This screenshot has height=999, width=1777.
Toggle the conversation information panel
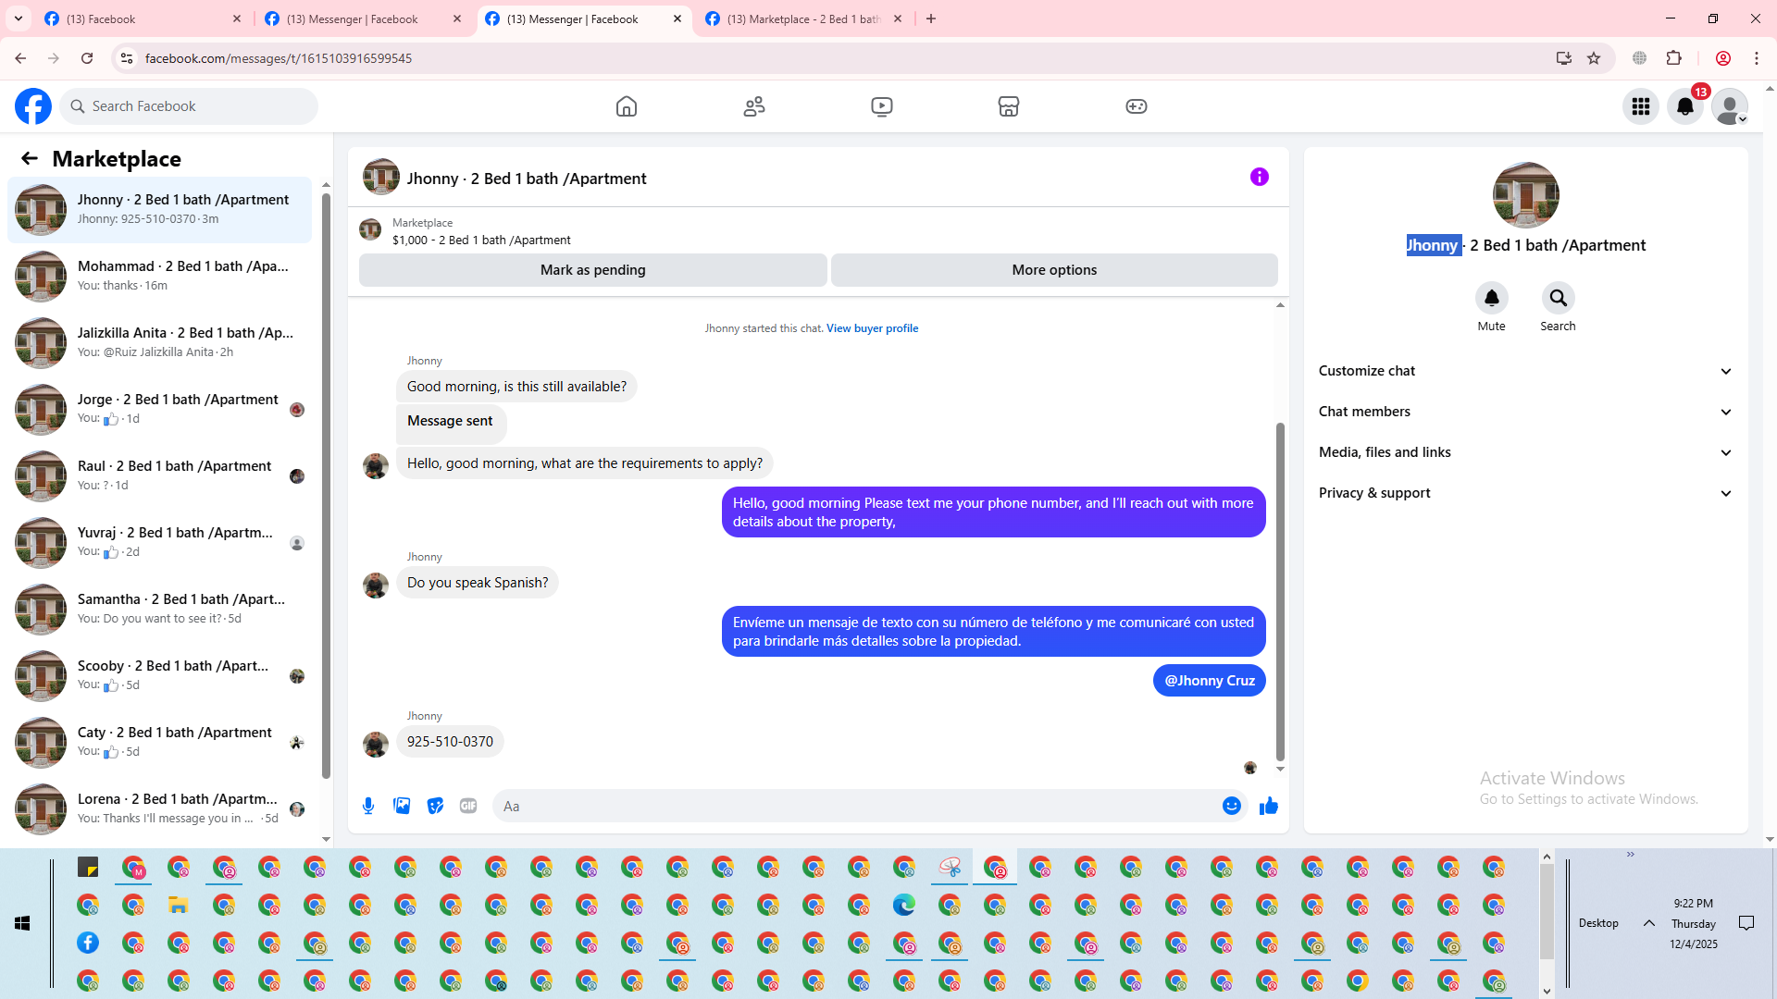click(1259, 177)
